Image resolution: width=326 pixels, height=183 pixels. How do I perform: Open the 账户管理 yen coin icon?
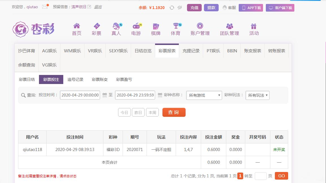pyautogui.click(x=200, y=26)
